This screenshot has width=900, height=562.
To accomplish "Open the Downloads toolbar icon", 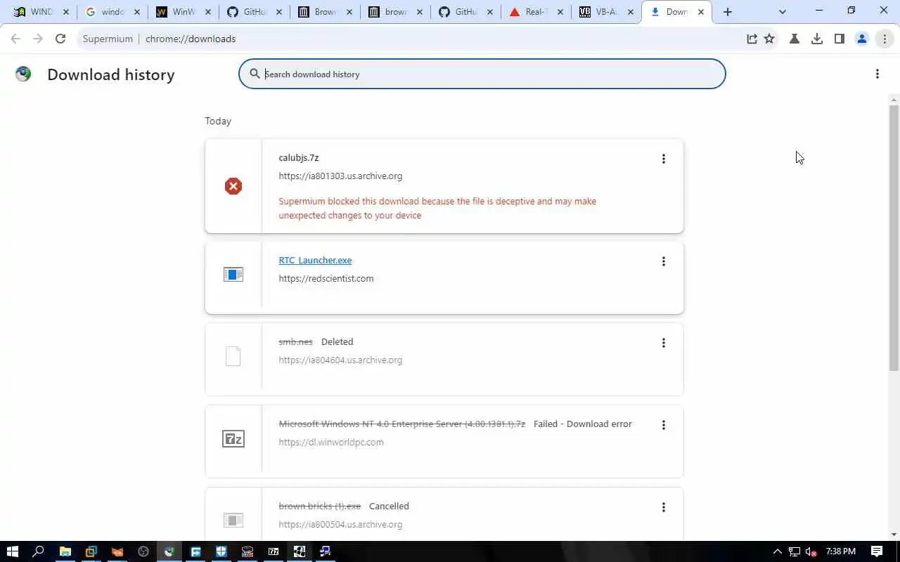I will [817, 39].
